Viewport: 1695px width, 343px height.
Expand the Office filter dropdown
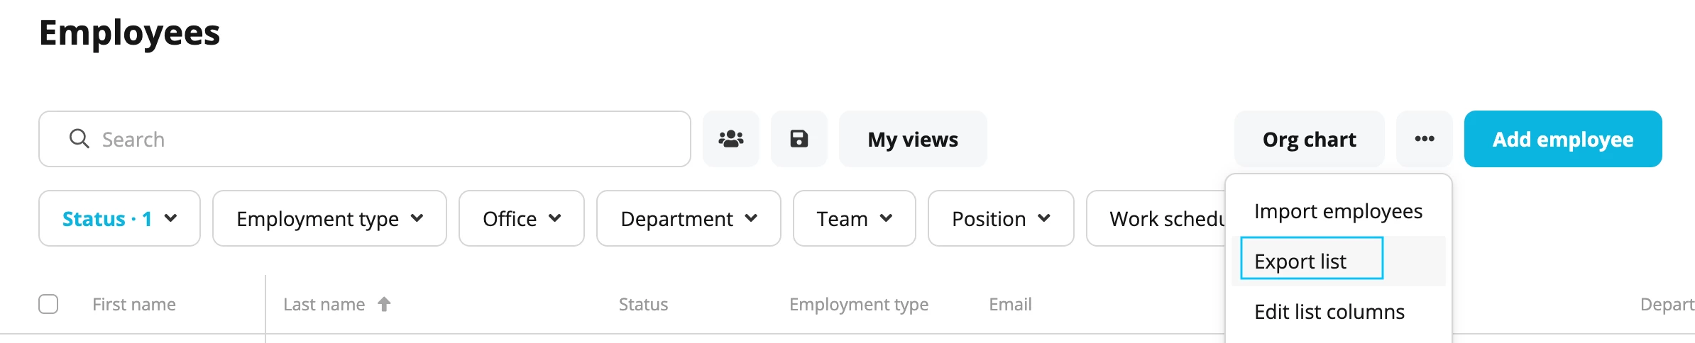pos(521,218)
